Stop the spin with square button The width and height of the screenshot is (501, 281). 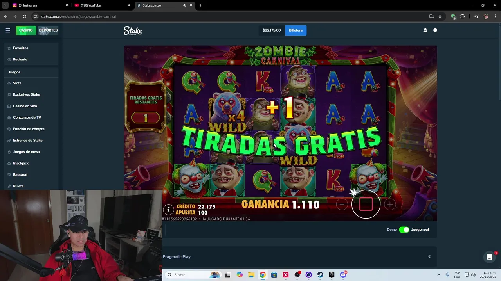[366, 204]
